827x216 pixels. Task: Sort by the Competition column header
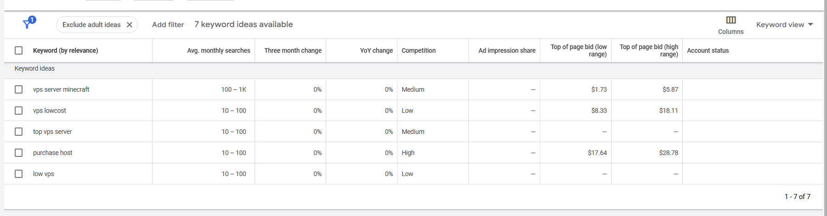tap(419, 50)
